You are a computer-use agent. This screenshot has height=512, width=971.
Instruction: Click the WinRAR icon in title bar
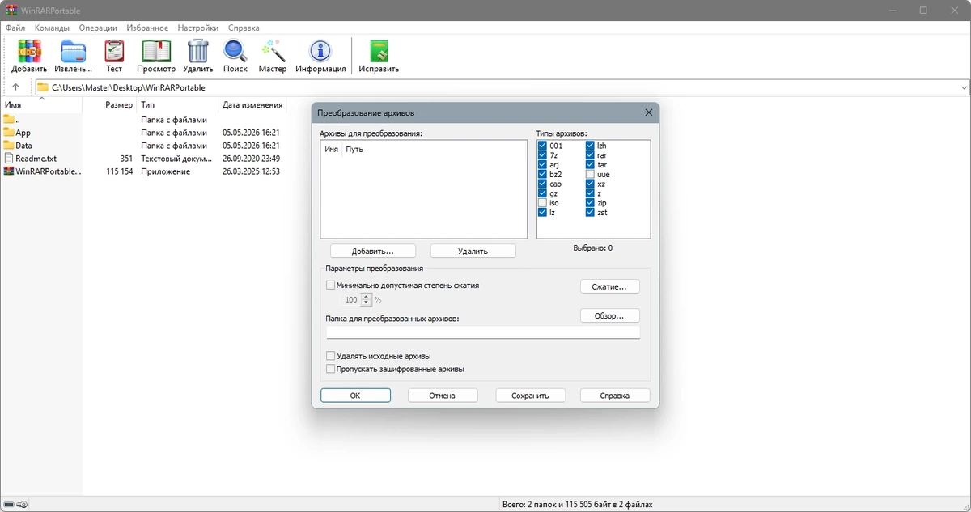[12, 10]
